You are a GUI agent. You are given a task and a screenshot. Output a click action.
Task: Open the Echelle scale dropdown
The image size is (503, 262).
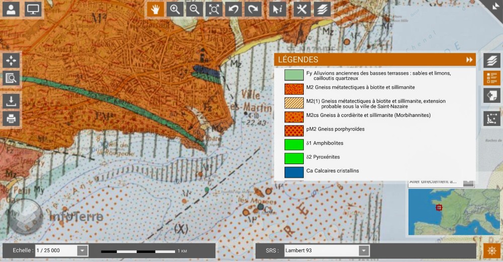point(82,250)
